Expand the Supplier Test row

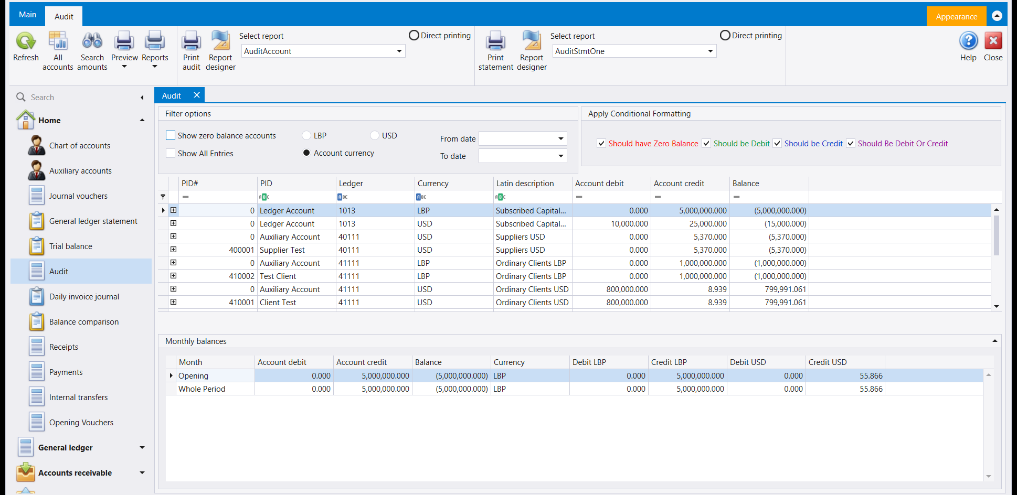(x=173, y=250)
